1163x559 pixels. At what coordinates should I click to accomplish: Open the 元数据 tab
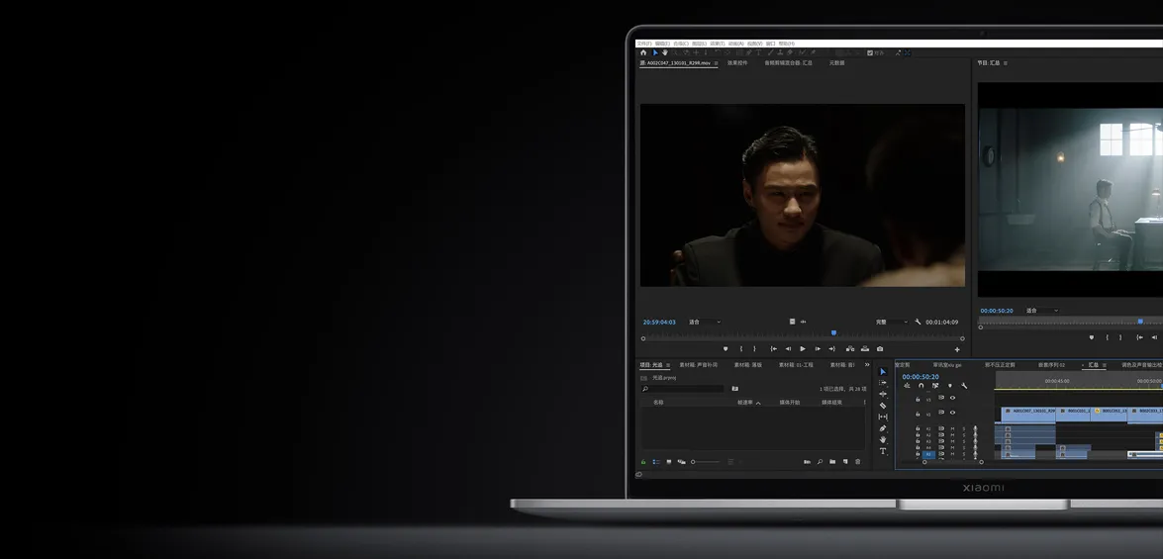[x=836, y=63]
